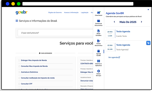This screenshot has height=91, width=152.
Task: Go to previous month arrow
Action: point(114,22)
